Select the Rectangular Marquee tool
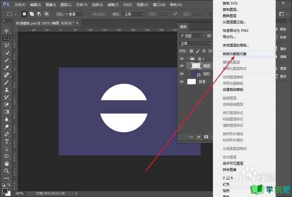The image size is (292, 197). pyautogui.click(x=7, y=38)
